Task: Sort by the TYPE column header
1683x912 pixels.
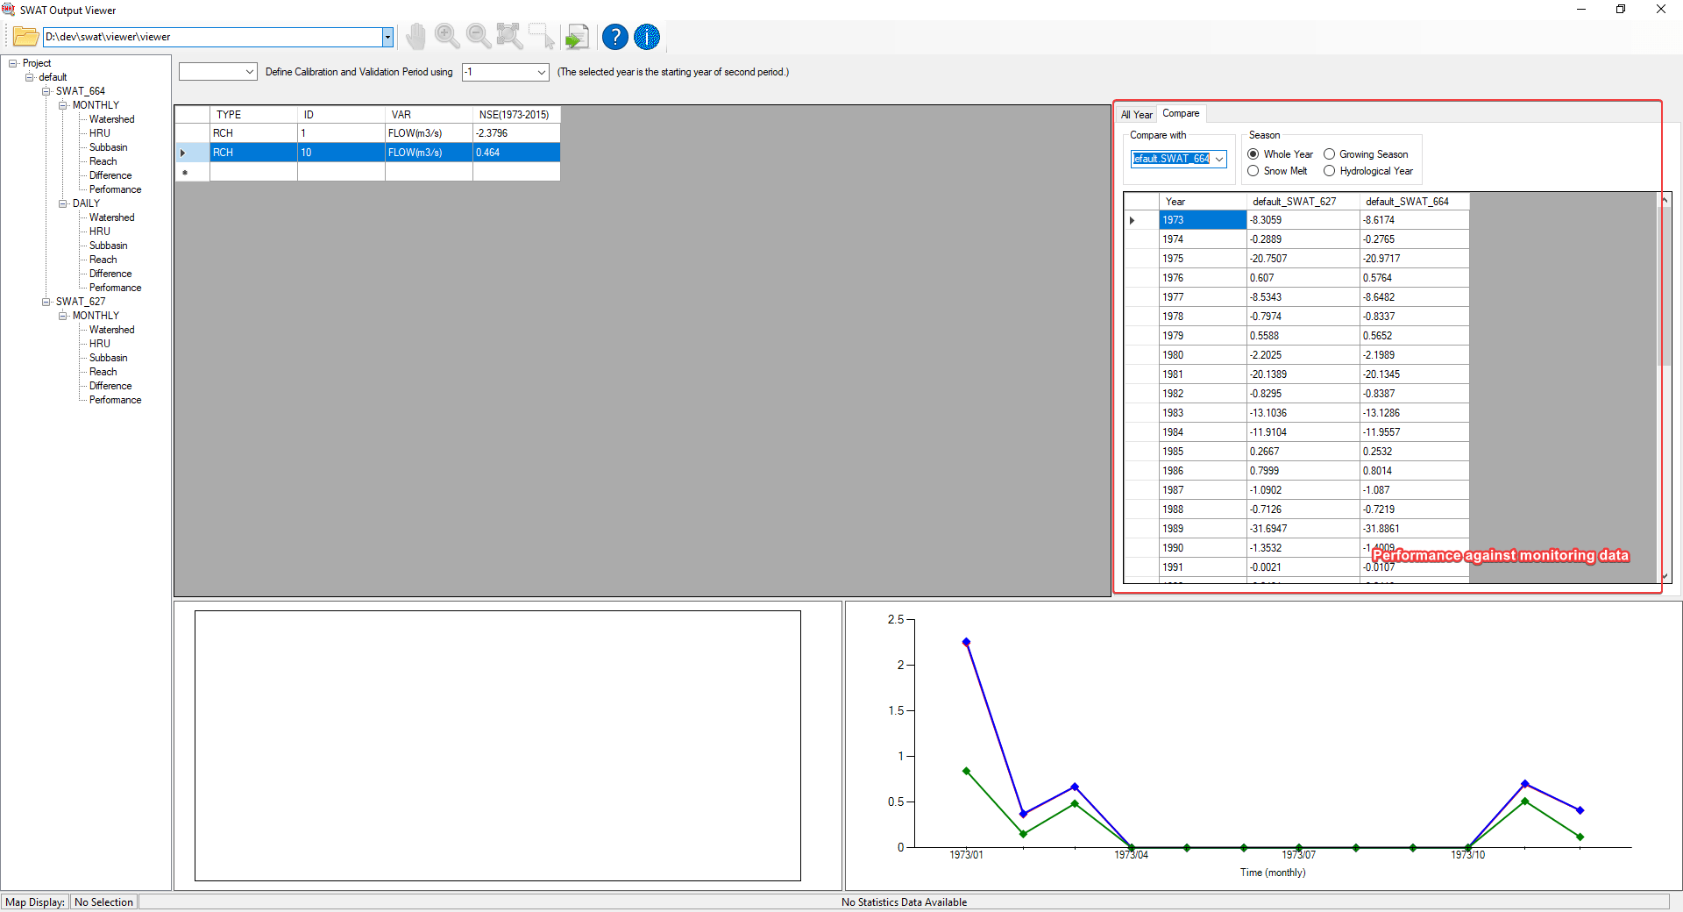Action: click(x=253, y=115)
